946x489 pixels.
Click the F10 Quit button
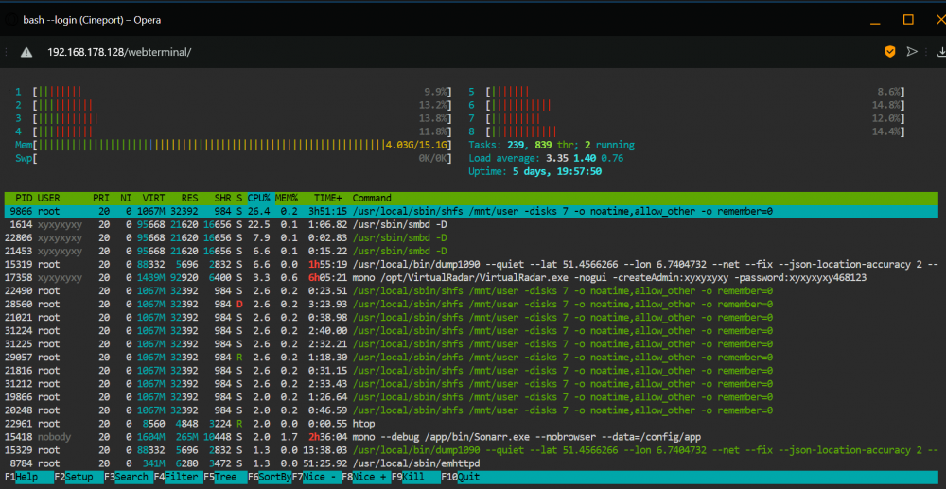click(x=461, y=477)
